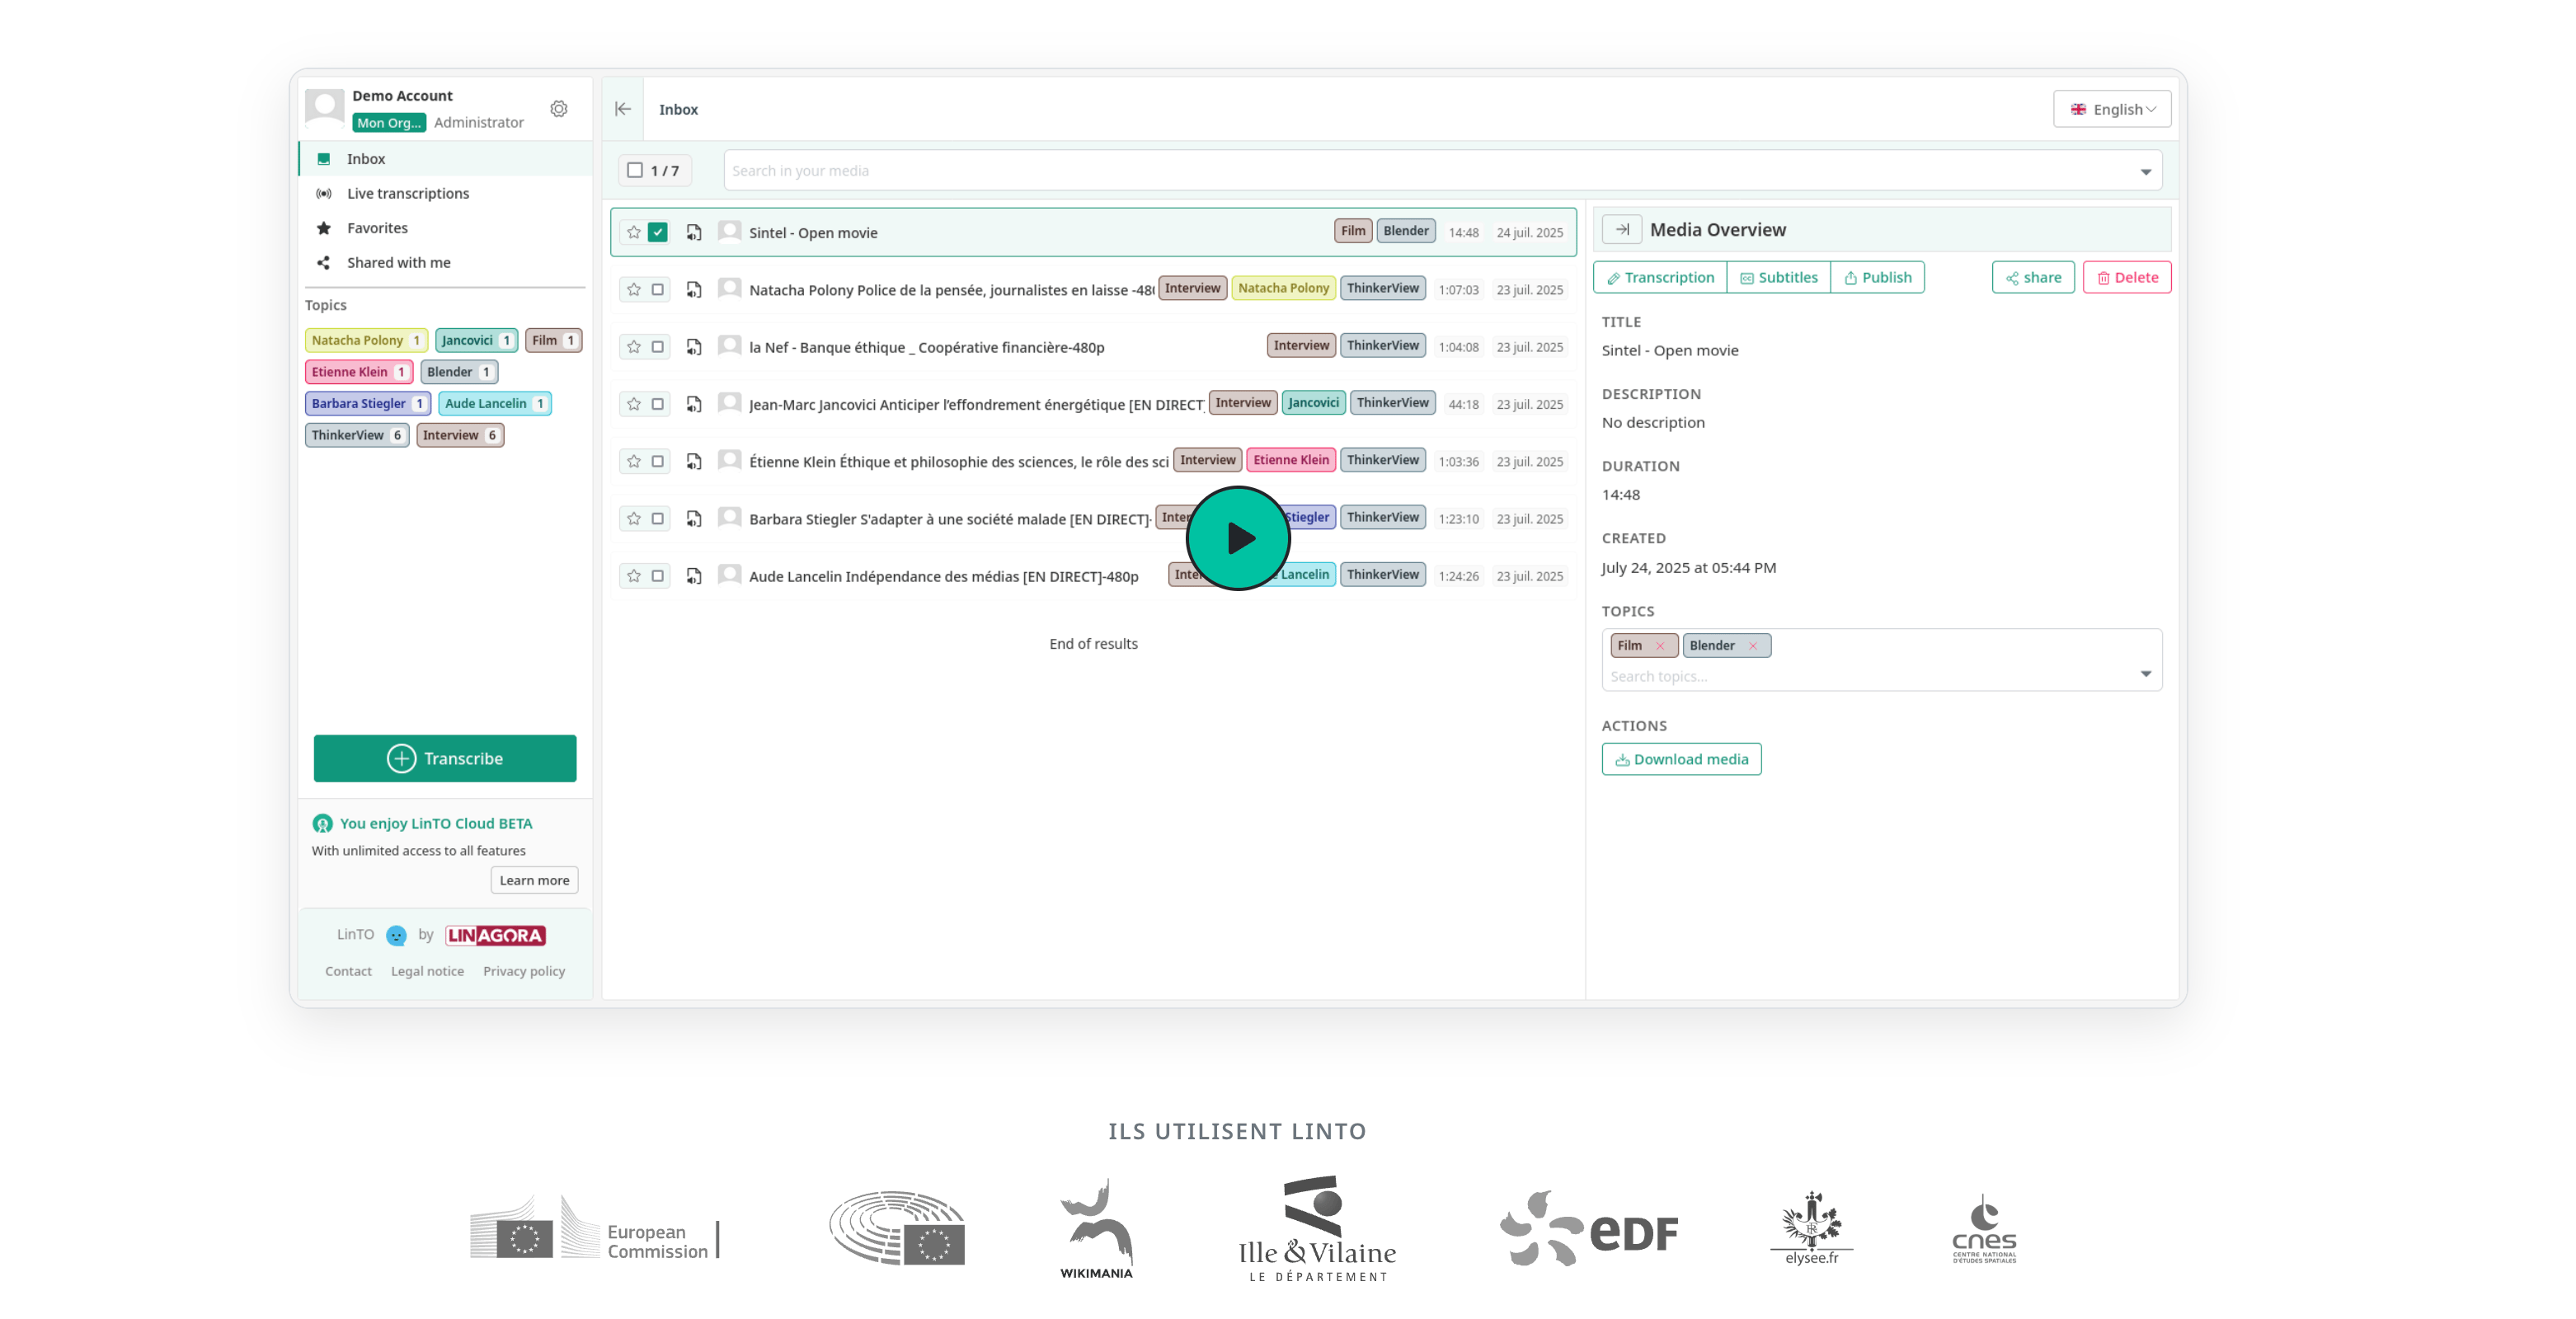Open Mon Org organization selector

[389, 122]
